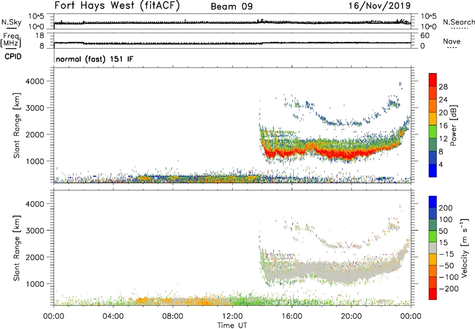Click the blue top of velocity colorbar
This screenshot has width=475, height=329.
[x=433, y=201]
